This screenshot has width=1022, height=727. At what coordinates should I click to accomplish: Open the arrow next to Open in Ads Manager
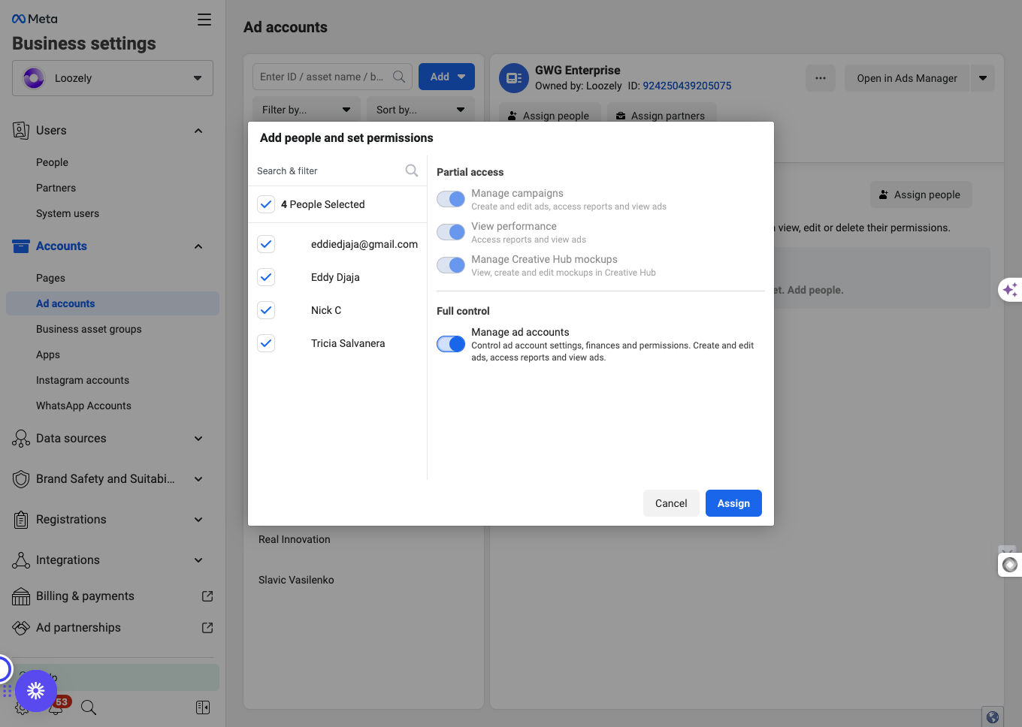(983, 78)
